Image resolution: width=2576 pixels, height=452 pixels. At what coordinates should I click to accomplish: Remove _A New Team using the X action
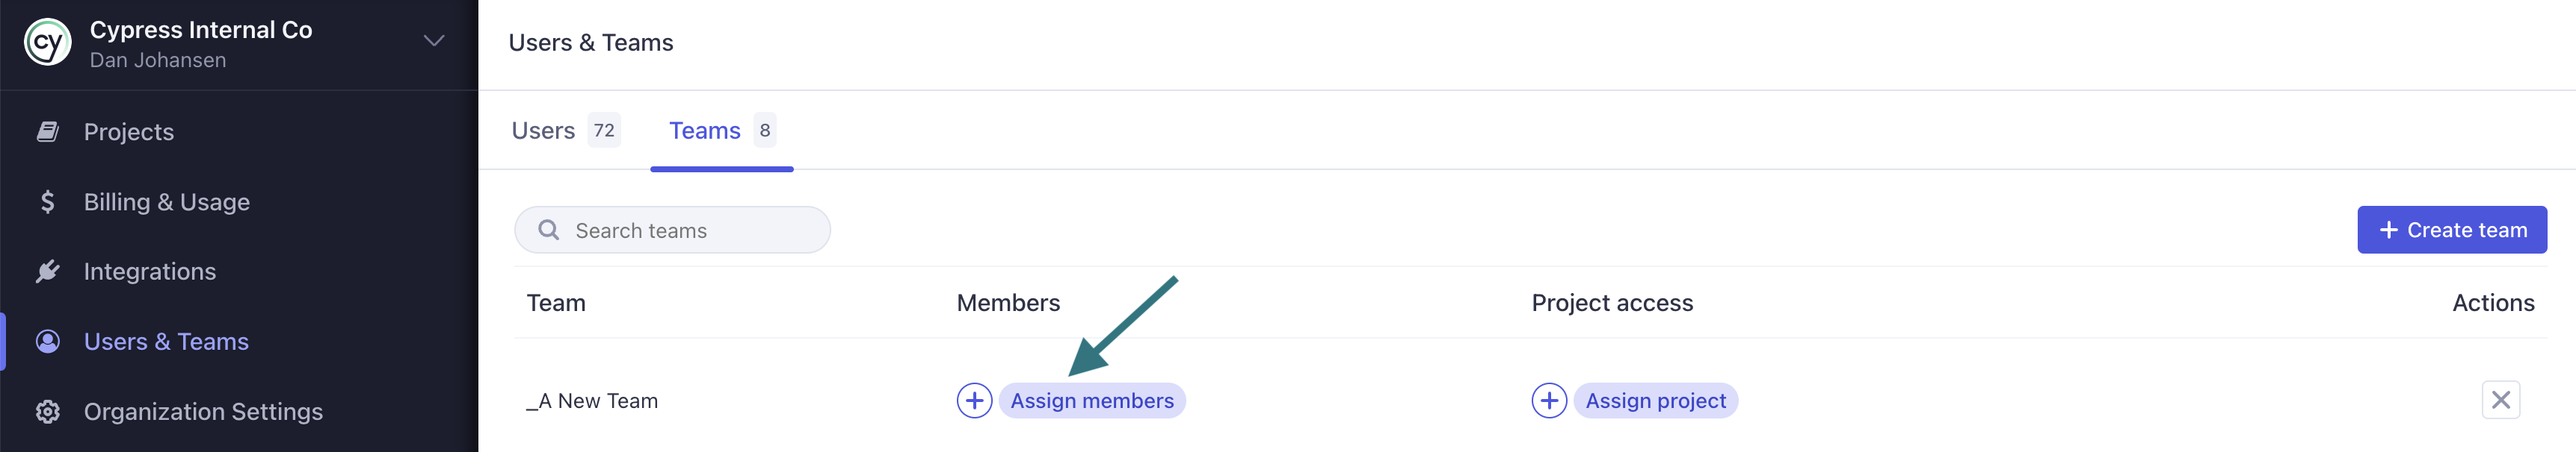(x=2501, y=400)
